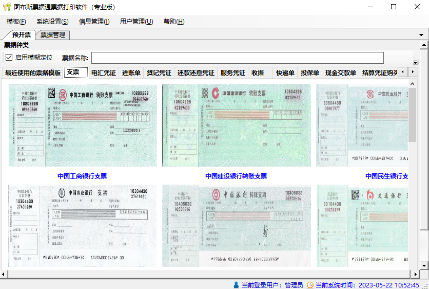Click the thumbnail list vertical scrollbar thumb
Viewport: 429px width, 289px height.
412,115
